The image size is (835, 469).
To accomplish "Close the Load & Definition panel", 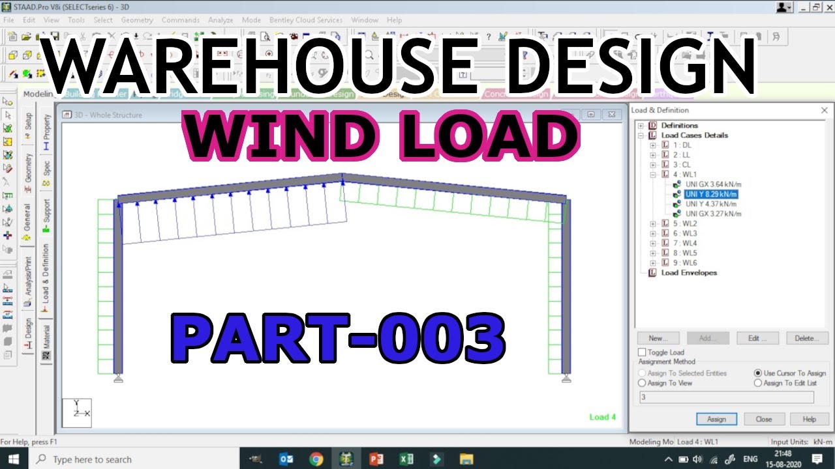I will [x=824, y=110].
